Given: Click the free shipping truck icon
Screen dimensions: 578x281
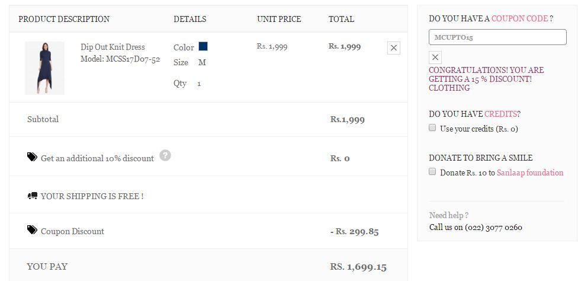Looking at the screenshot, I should (33, 196).
